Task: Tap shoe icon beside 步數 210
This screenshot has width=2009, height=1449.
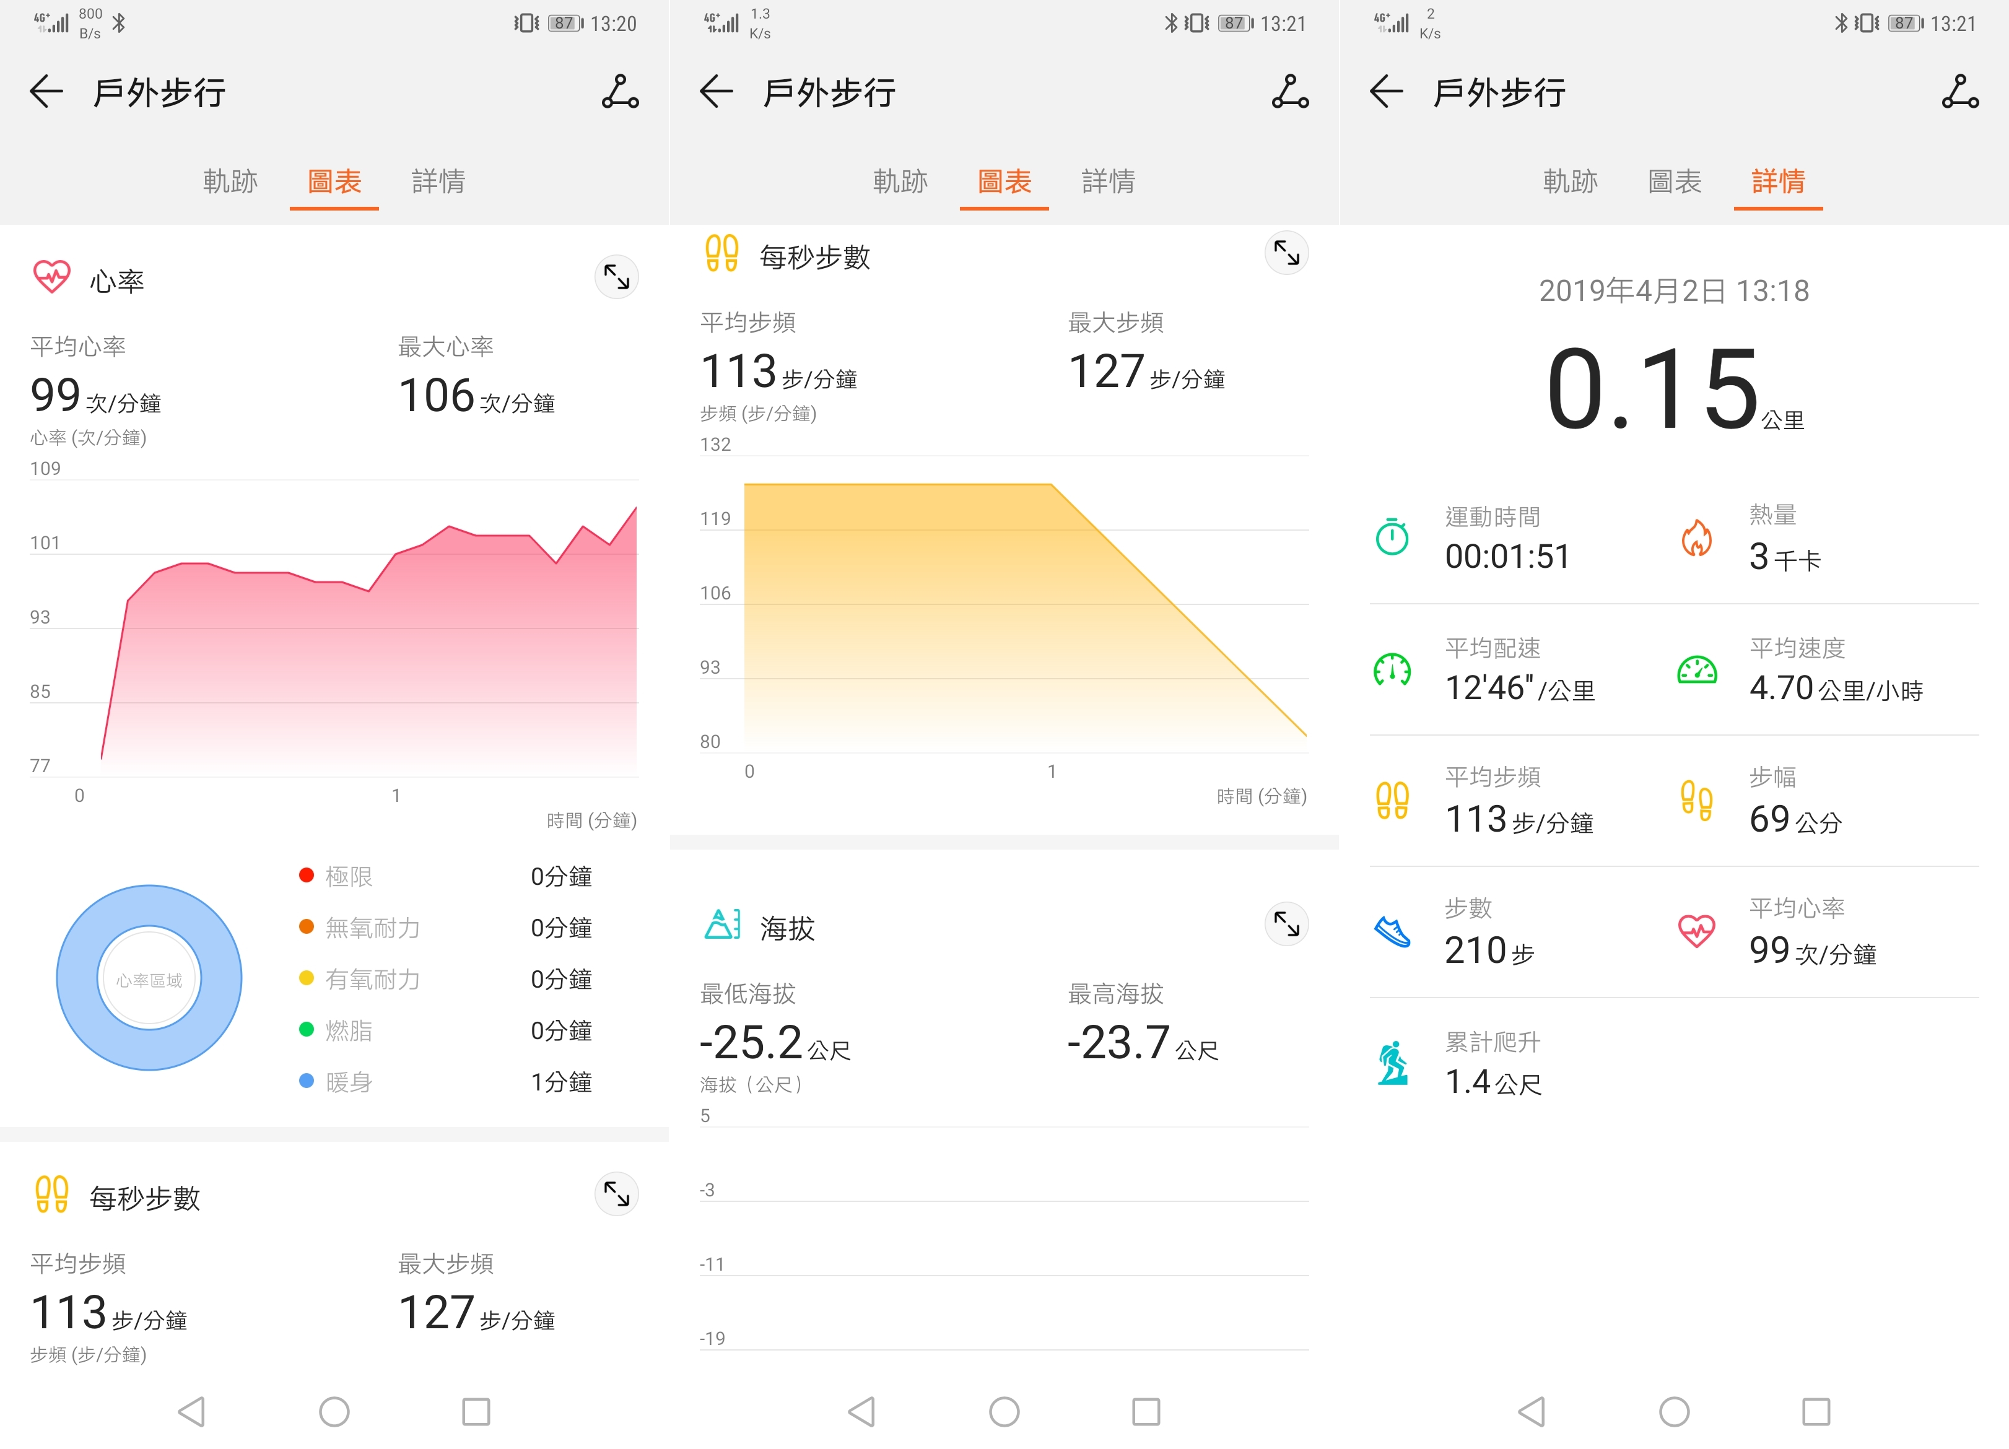Action: (x=1392, y=932)
